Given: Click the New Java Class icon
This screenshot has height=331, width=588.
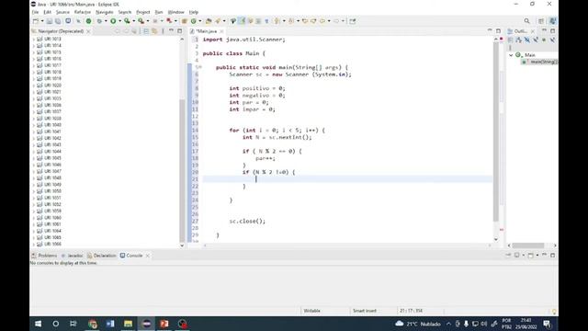Looking at the screenshot, I should pyautogui.click(x=194, y=21).
